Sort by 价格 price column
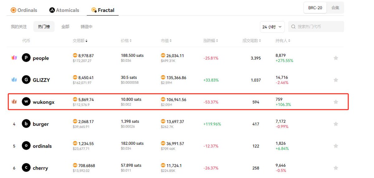The width and height of the screenshot is (374, 178). 126,41
